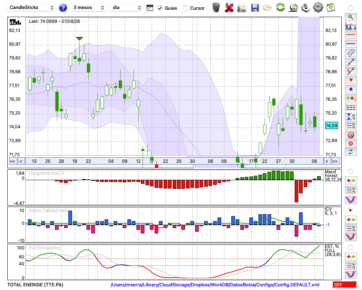The height and width of the screenshot is (290, 362).
Task: Open the dia interval dropdown
Action: pyautogui.click(x=126, y=8)
